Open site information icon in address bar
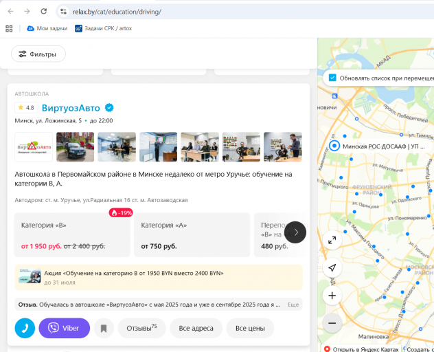The image size is (434, 352). tap(63, 12)
